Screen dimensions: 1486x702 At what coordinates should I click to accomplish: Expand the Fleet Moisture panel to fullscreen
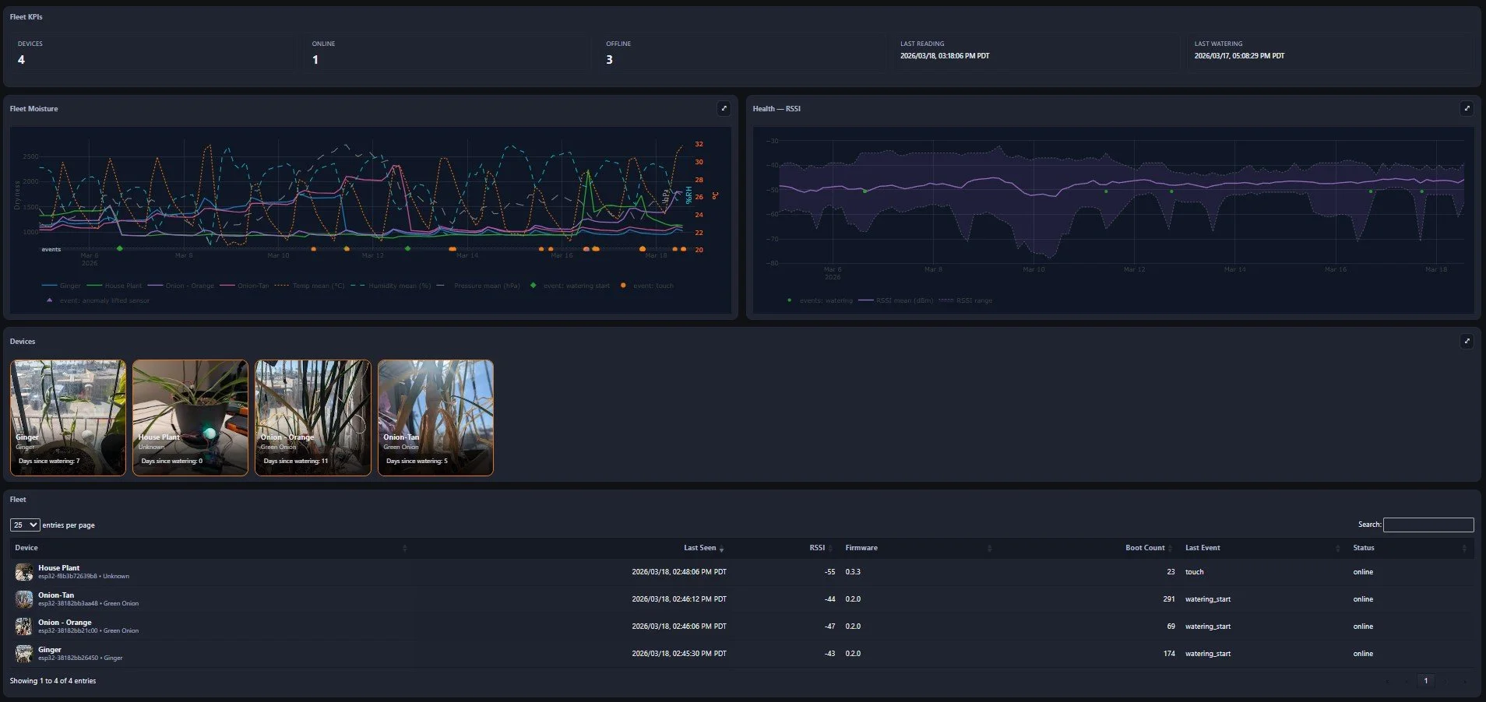point(724,108)
